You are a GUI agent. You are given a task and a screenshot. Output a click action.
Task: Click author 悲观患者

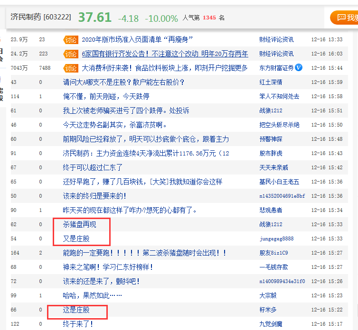click(271, 210)
